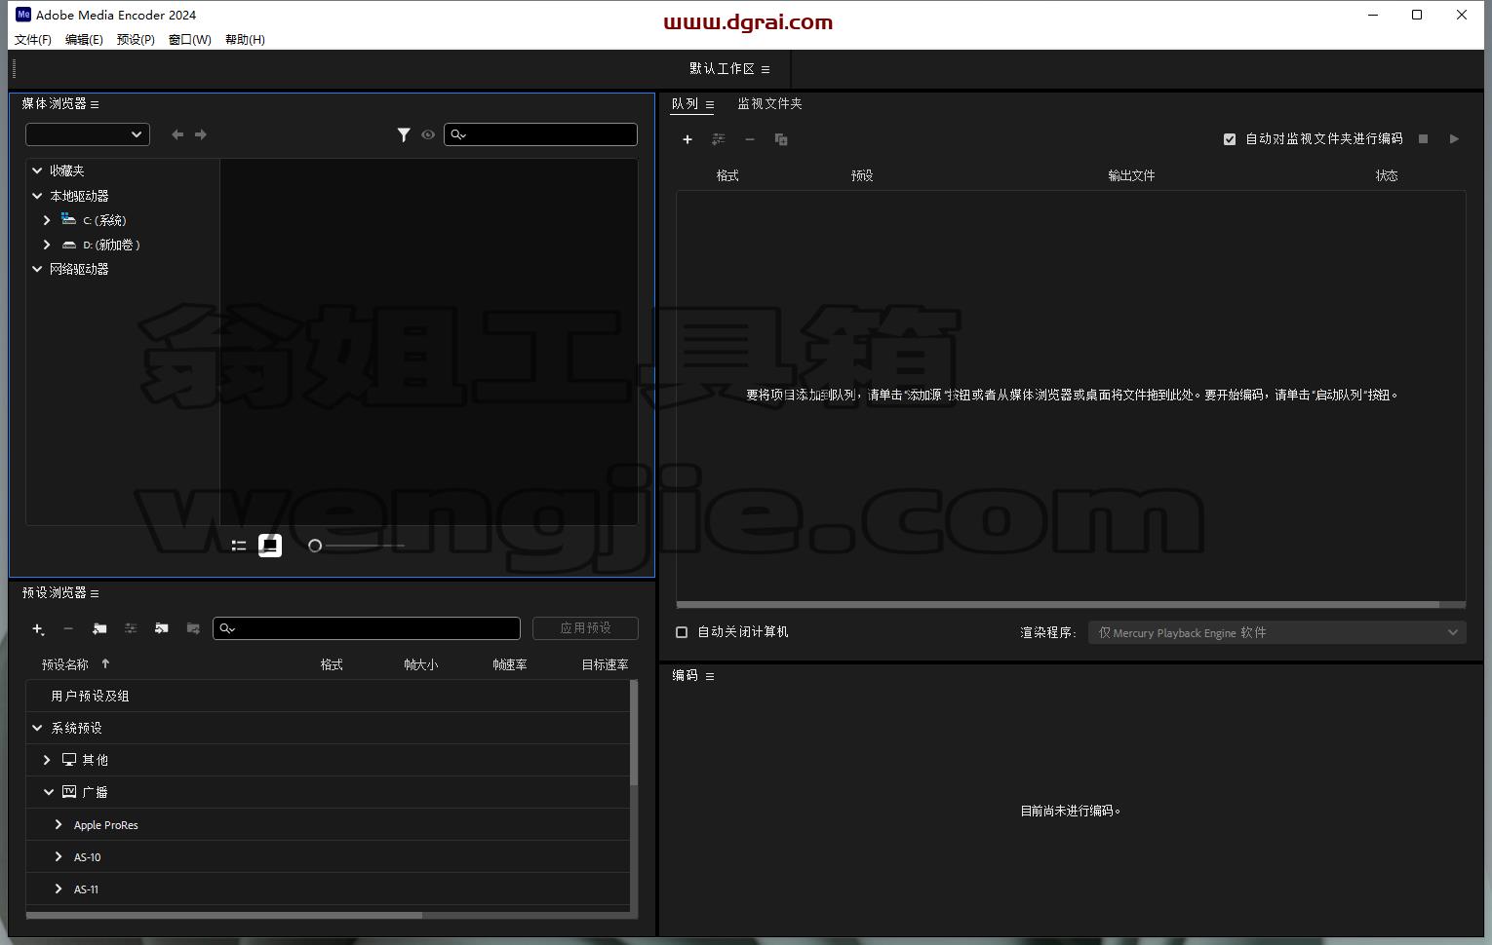Screen dimensions: 1492x945
Task: Click the new preset group folder icon
Action: (99, 629)
